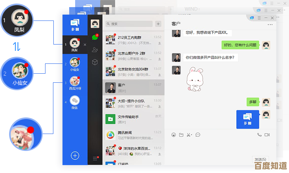Open the chat history bubble icon

coord(198,135)
